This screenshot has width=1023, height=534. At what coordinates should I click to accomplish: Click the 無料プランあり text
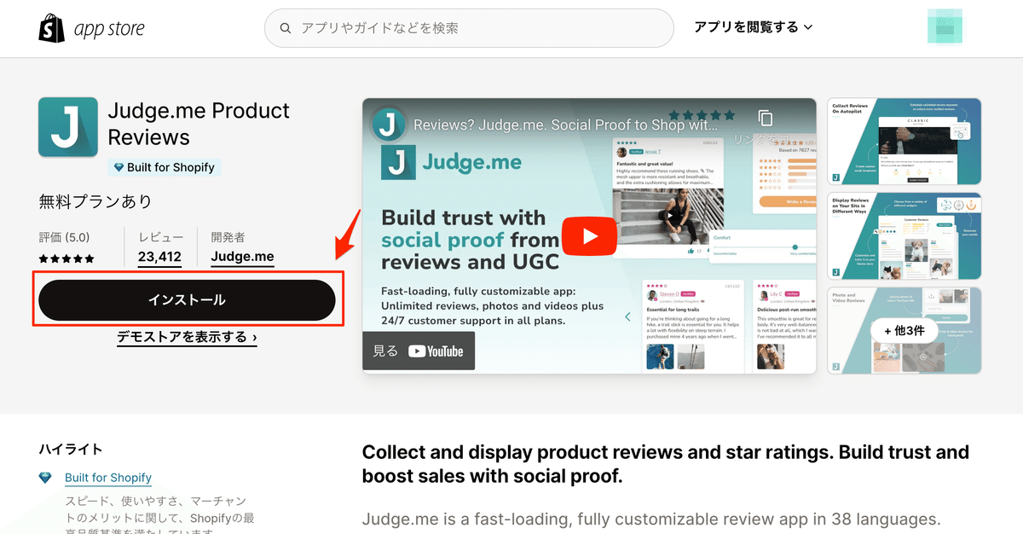pyautogui.click(x=95, y=202)
